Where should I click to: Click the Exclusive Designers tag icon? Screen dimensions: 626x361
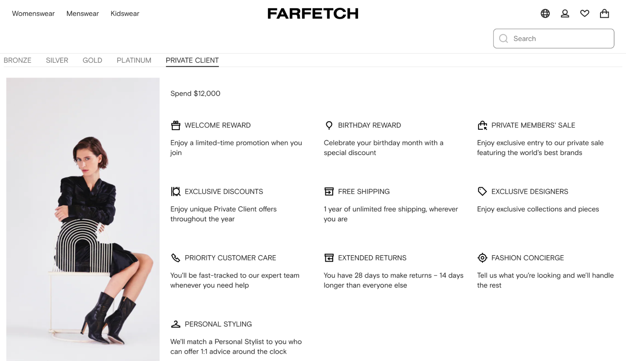click(482, 191)
